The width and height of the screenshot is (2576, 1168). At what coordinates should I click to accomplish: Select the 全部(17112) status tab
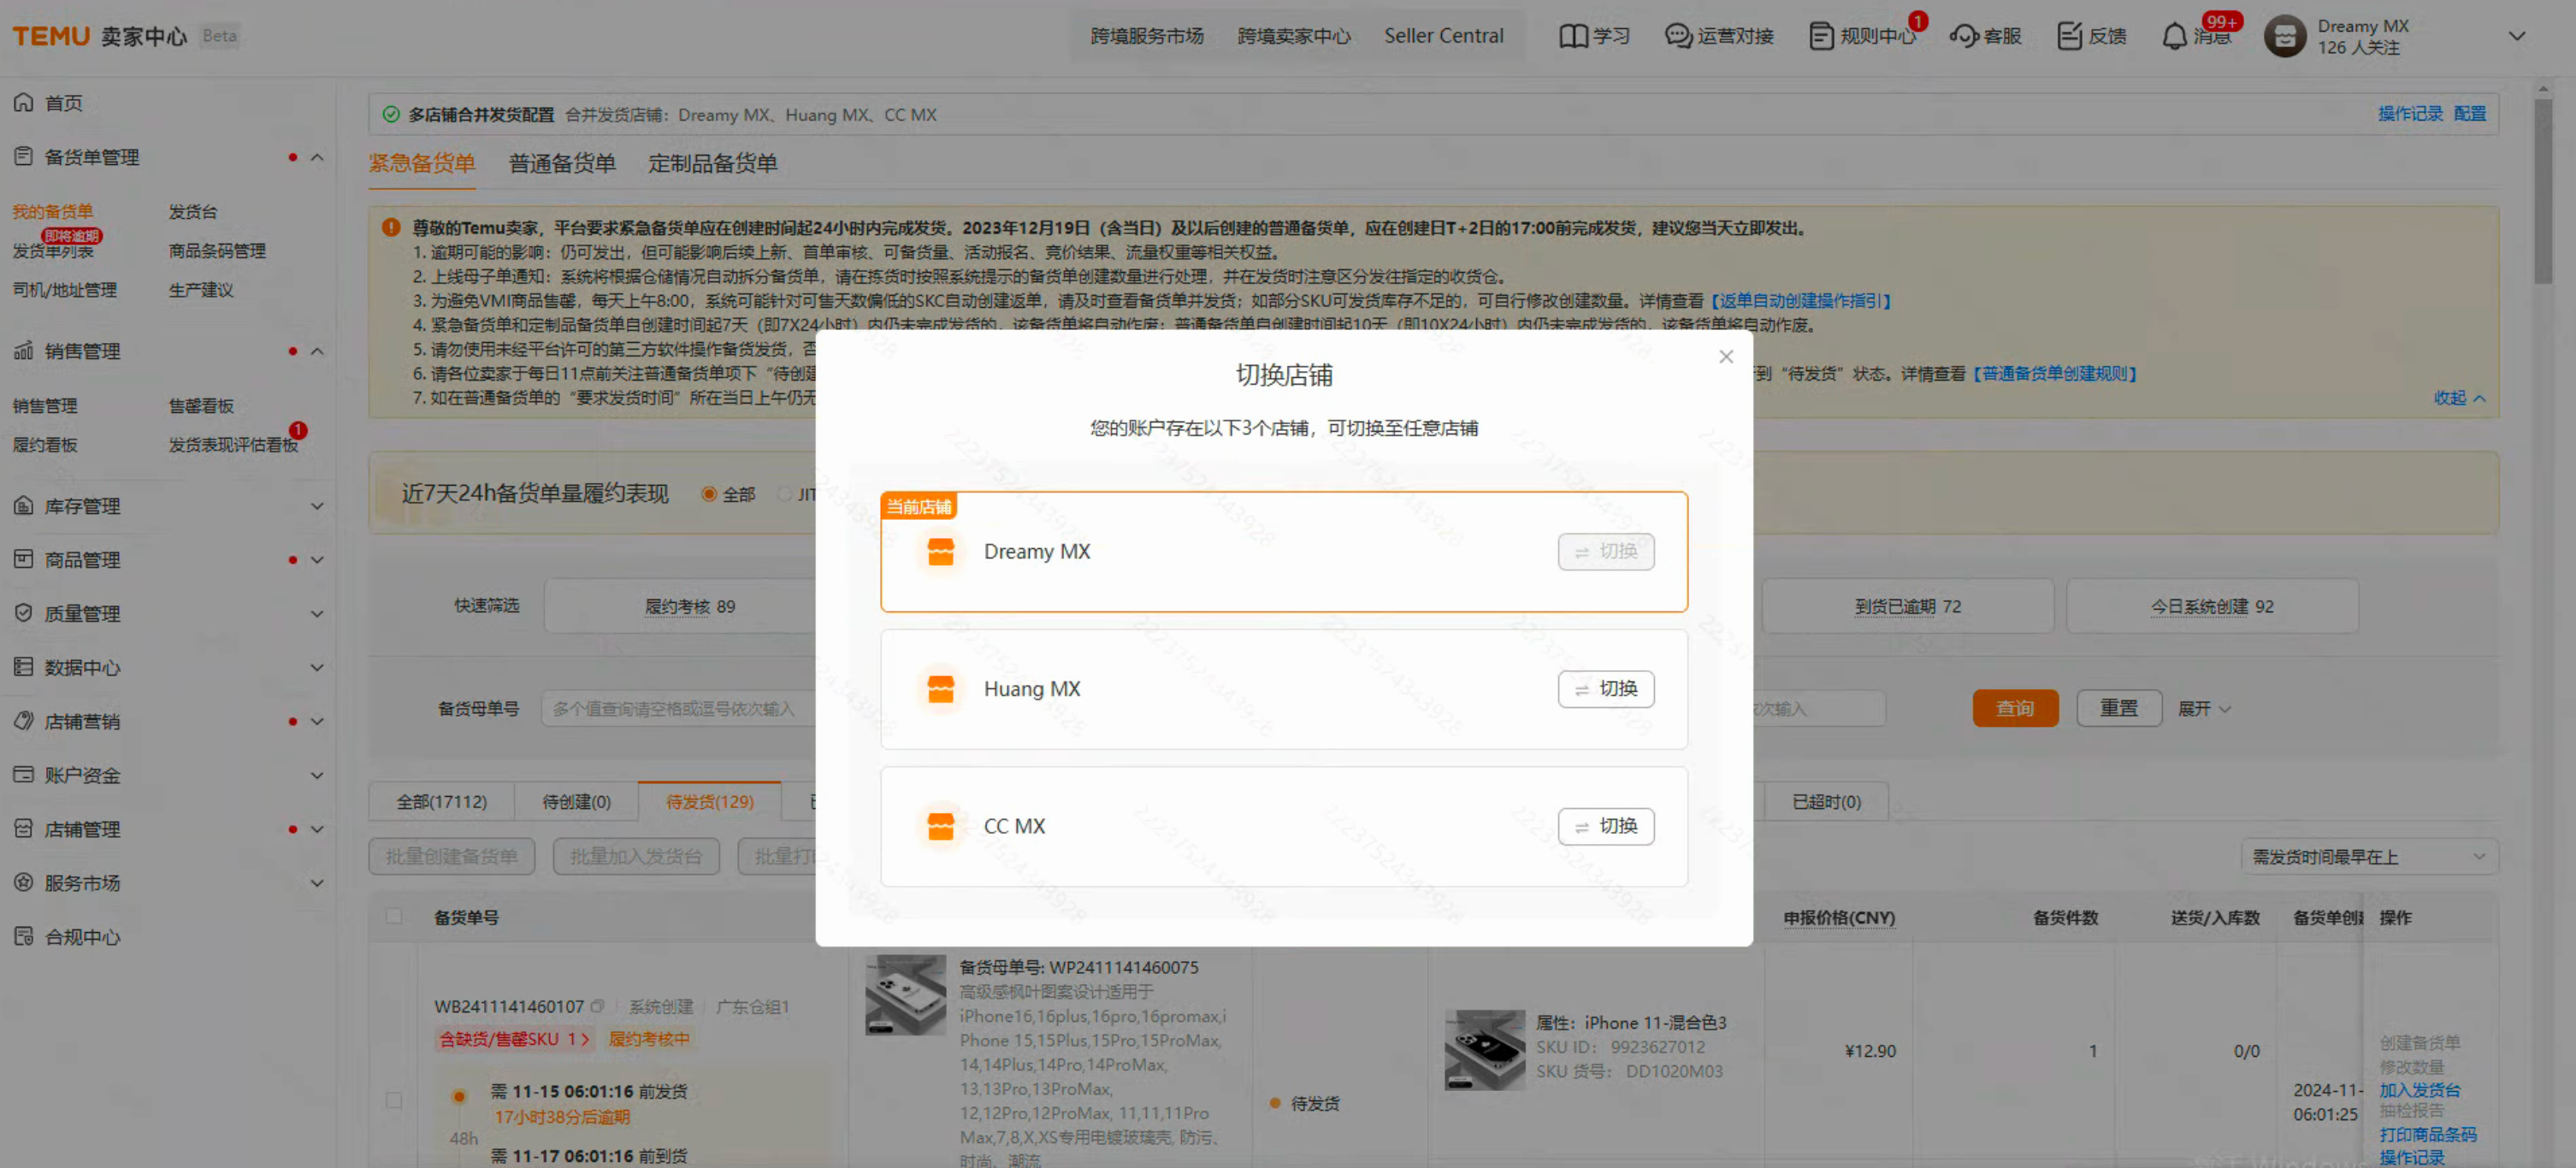[x=441, y=801]
